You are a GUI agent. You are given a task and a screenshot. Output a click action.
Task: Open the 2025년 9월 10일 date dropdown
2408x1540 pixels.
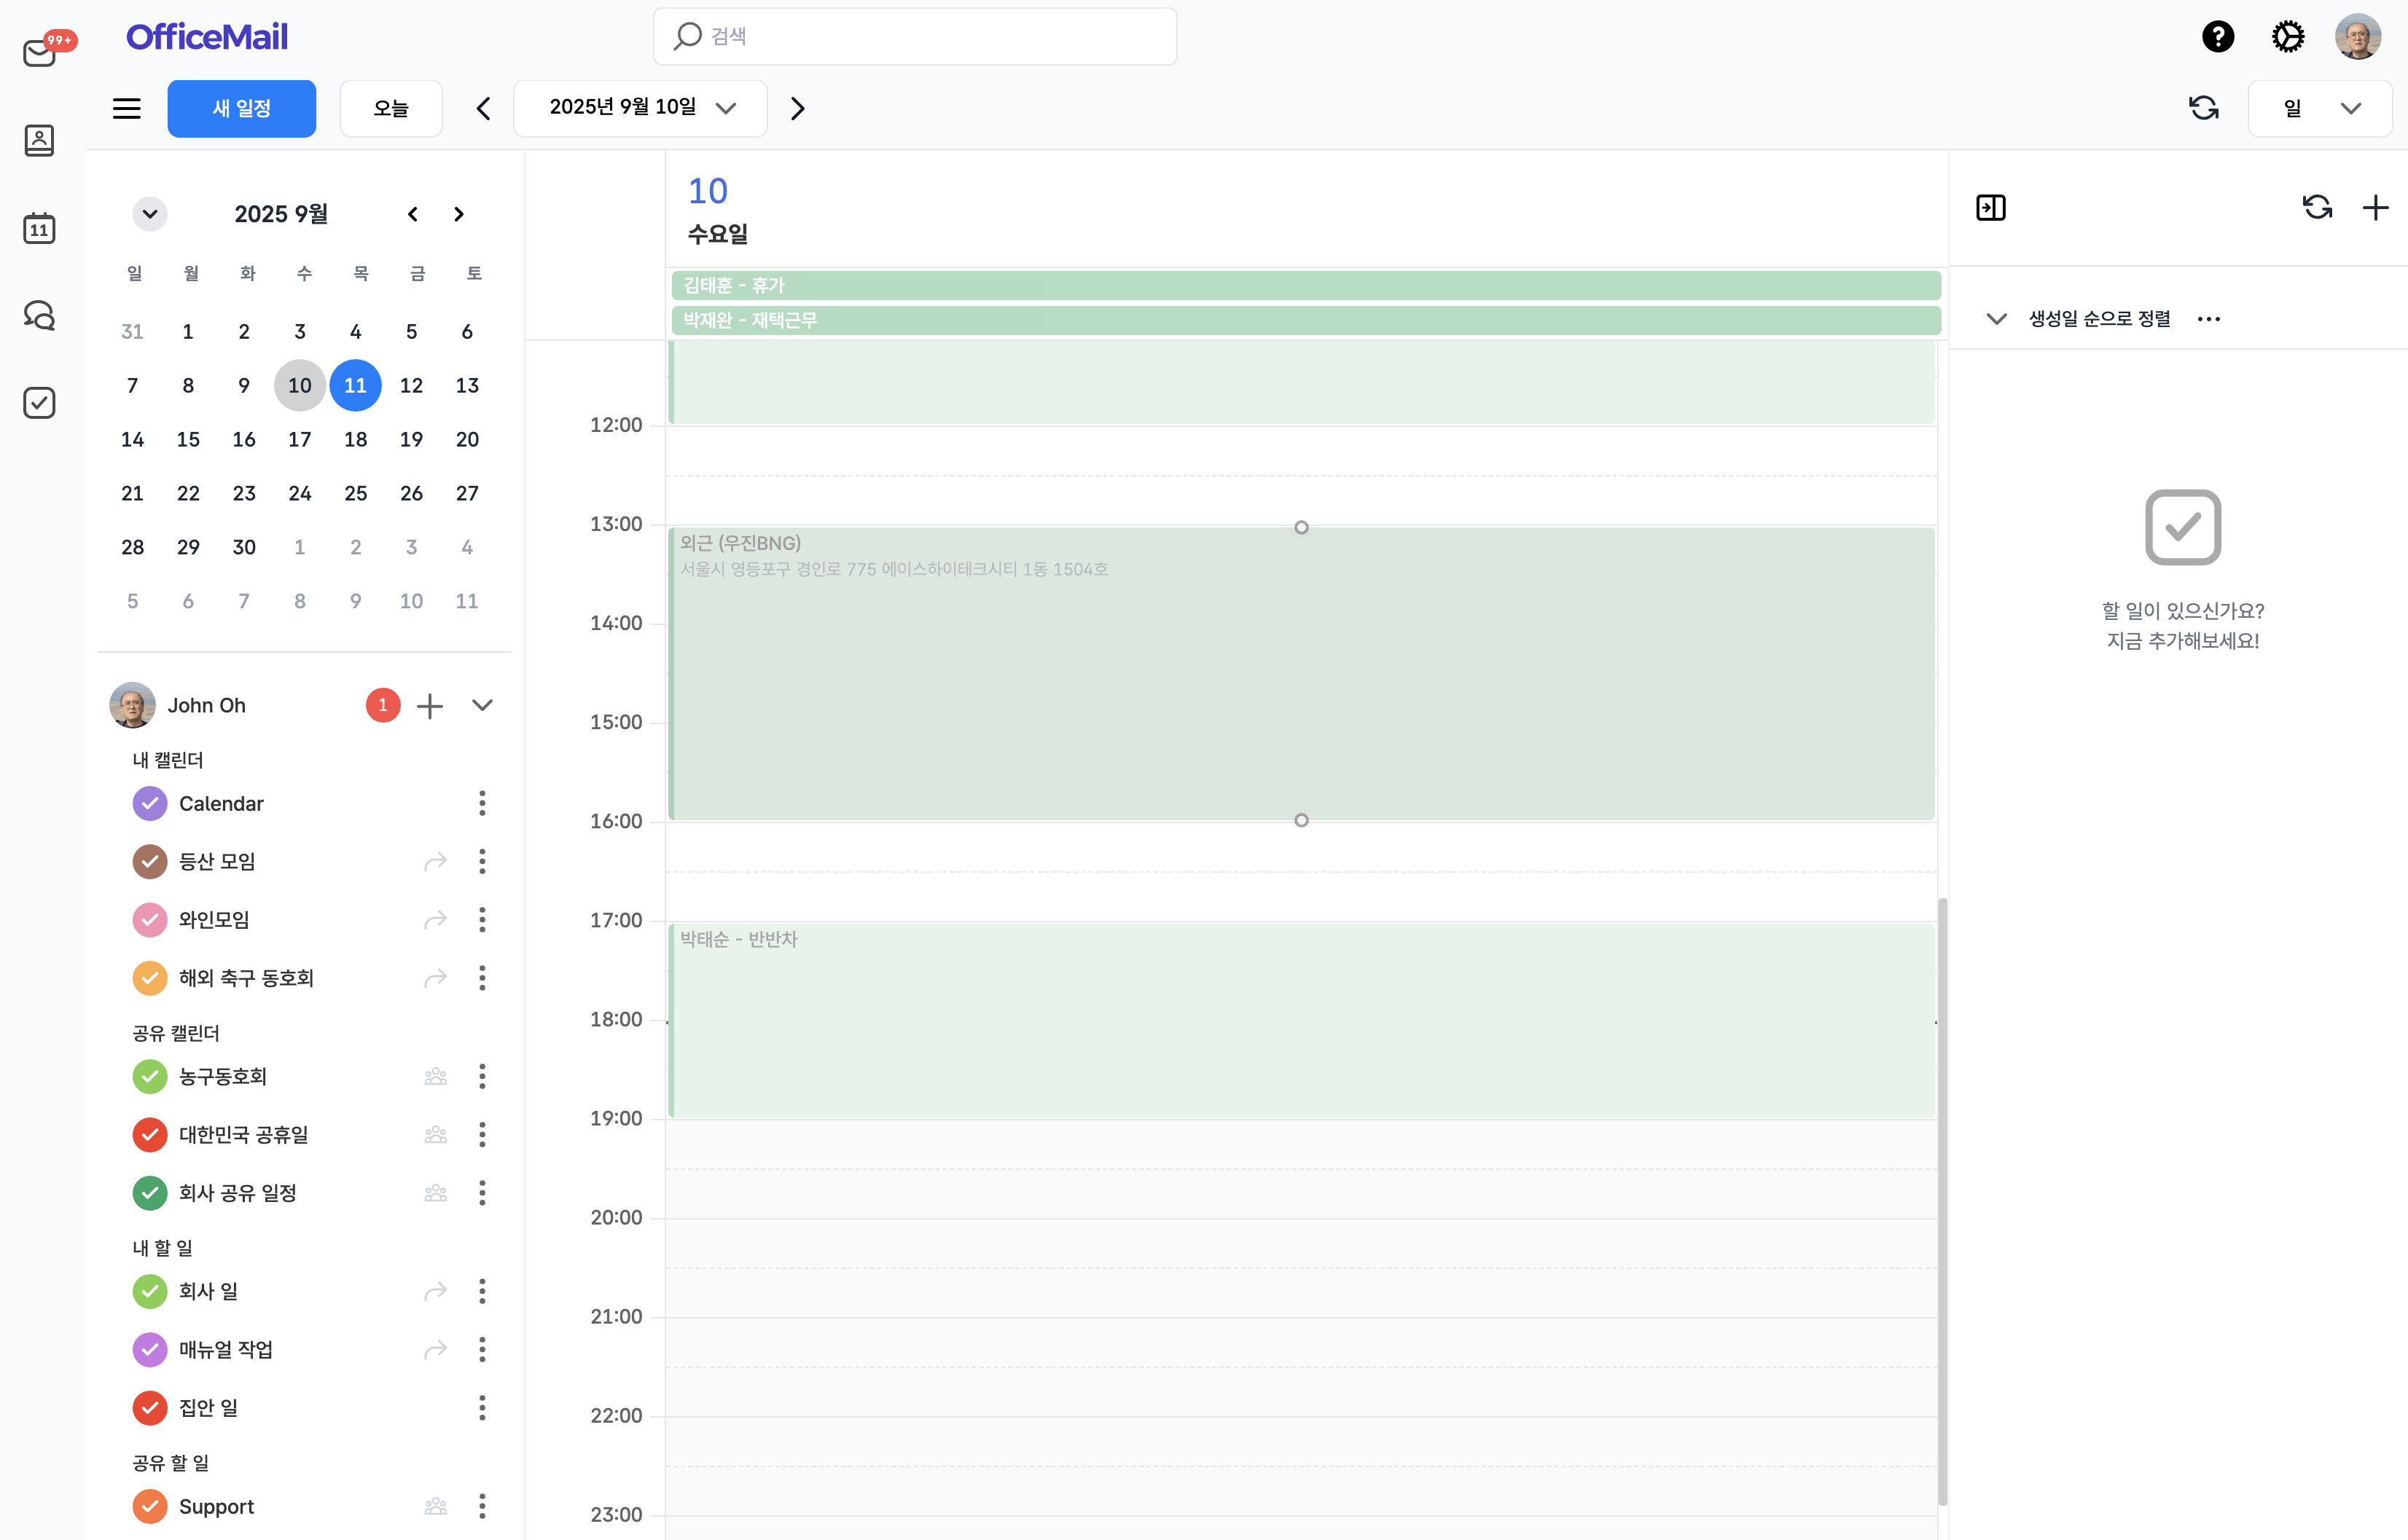pyautogui.click(x=641, y=108)
